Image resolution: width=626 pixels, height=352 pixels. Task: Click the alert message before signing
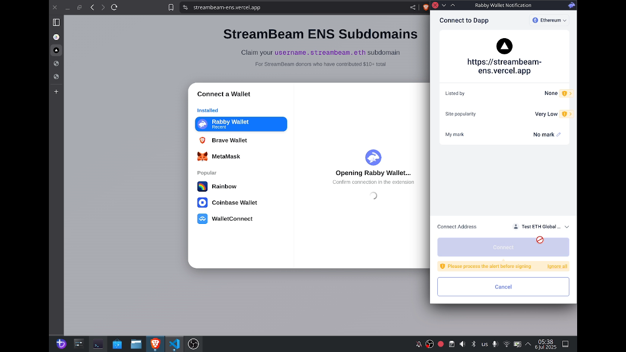489,266
